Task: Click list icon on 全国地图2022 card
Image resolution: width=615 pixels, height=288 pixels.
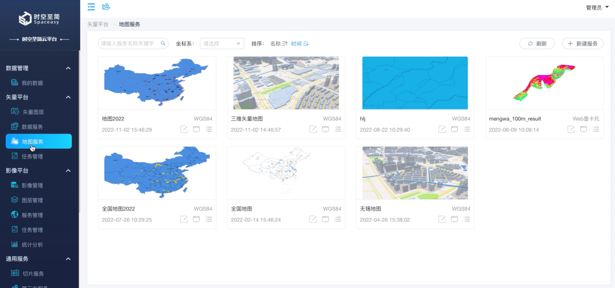Action: (208, 219)
